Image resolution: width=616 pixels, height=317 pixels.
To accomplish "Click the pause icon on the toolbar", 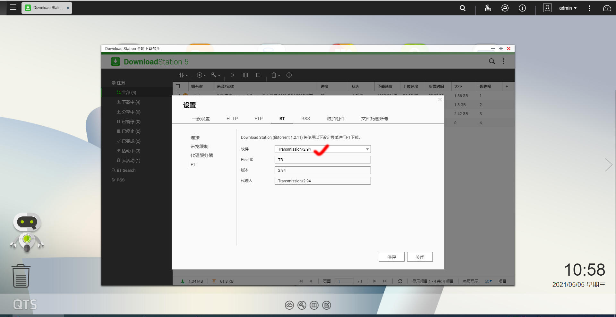I will tap(245, 75).
